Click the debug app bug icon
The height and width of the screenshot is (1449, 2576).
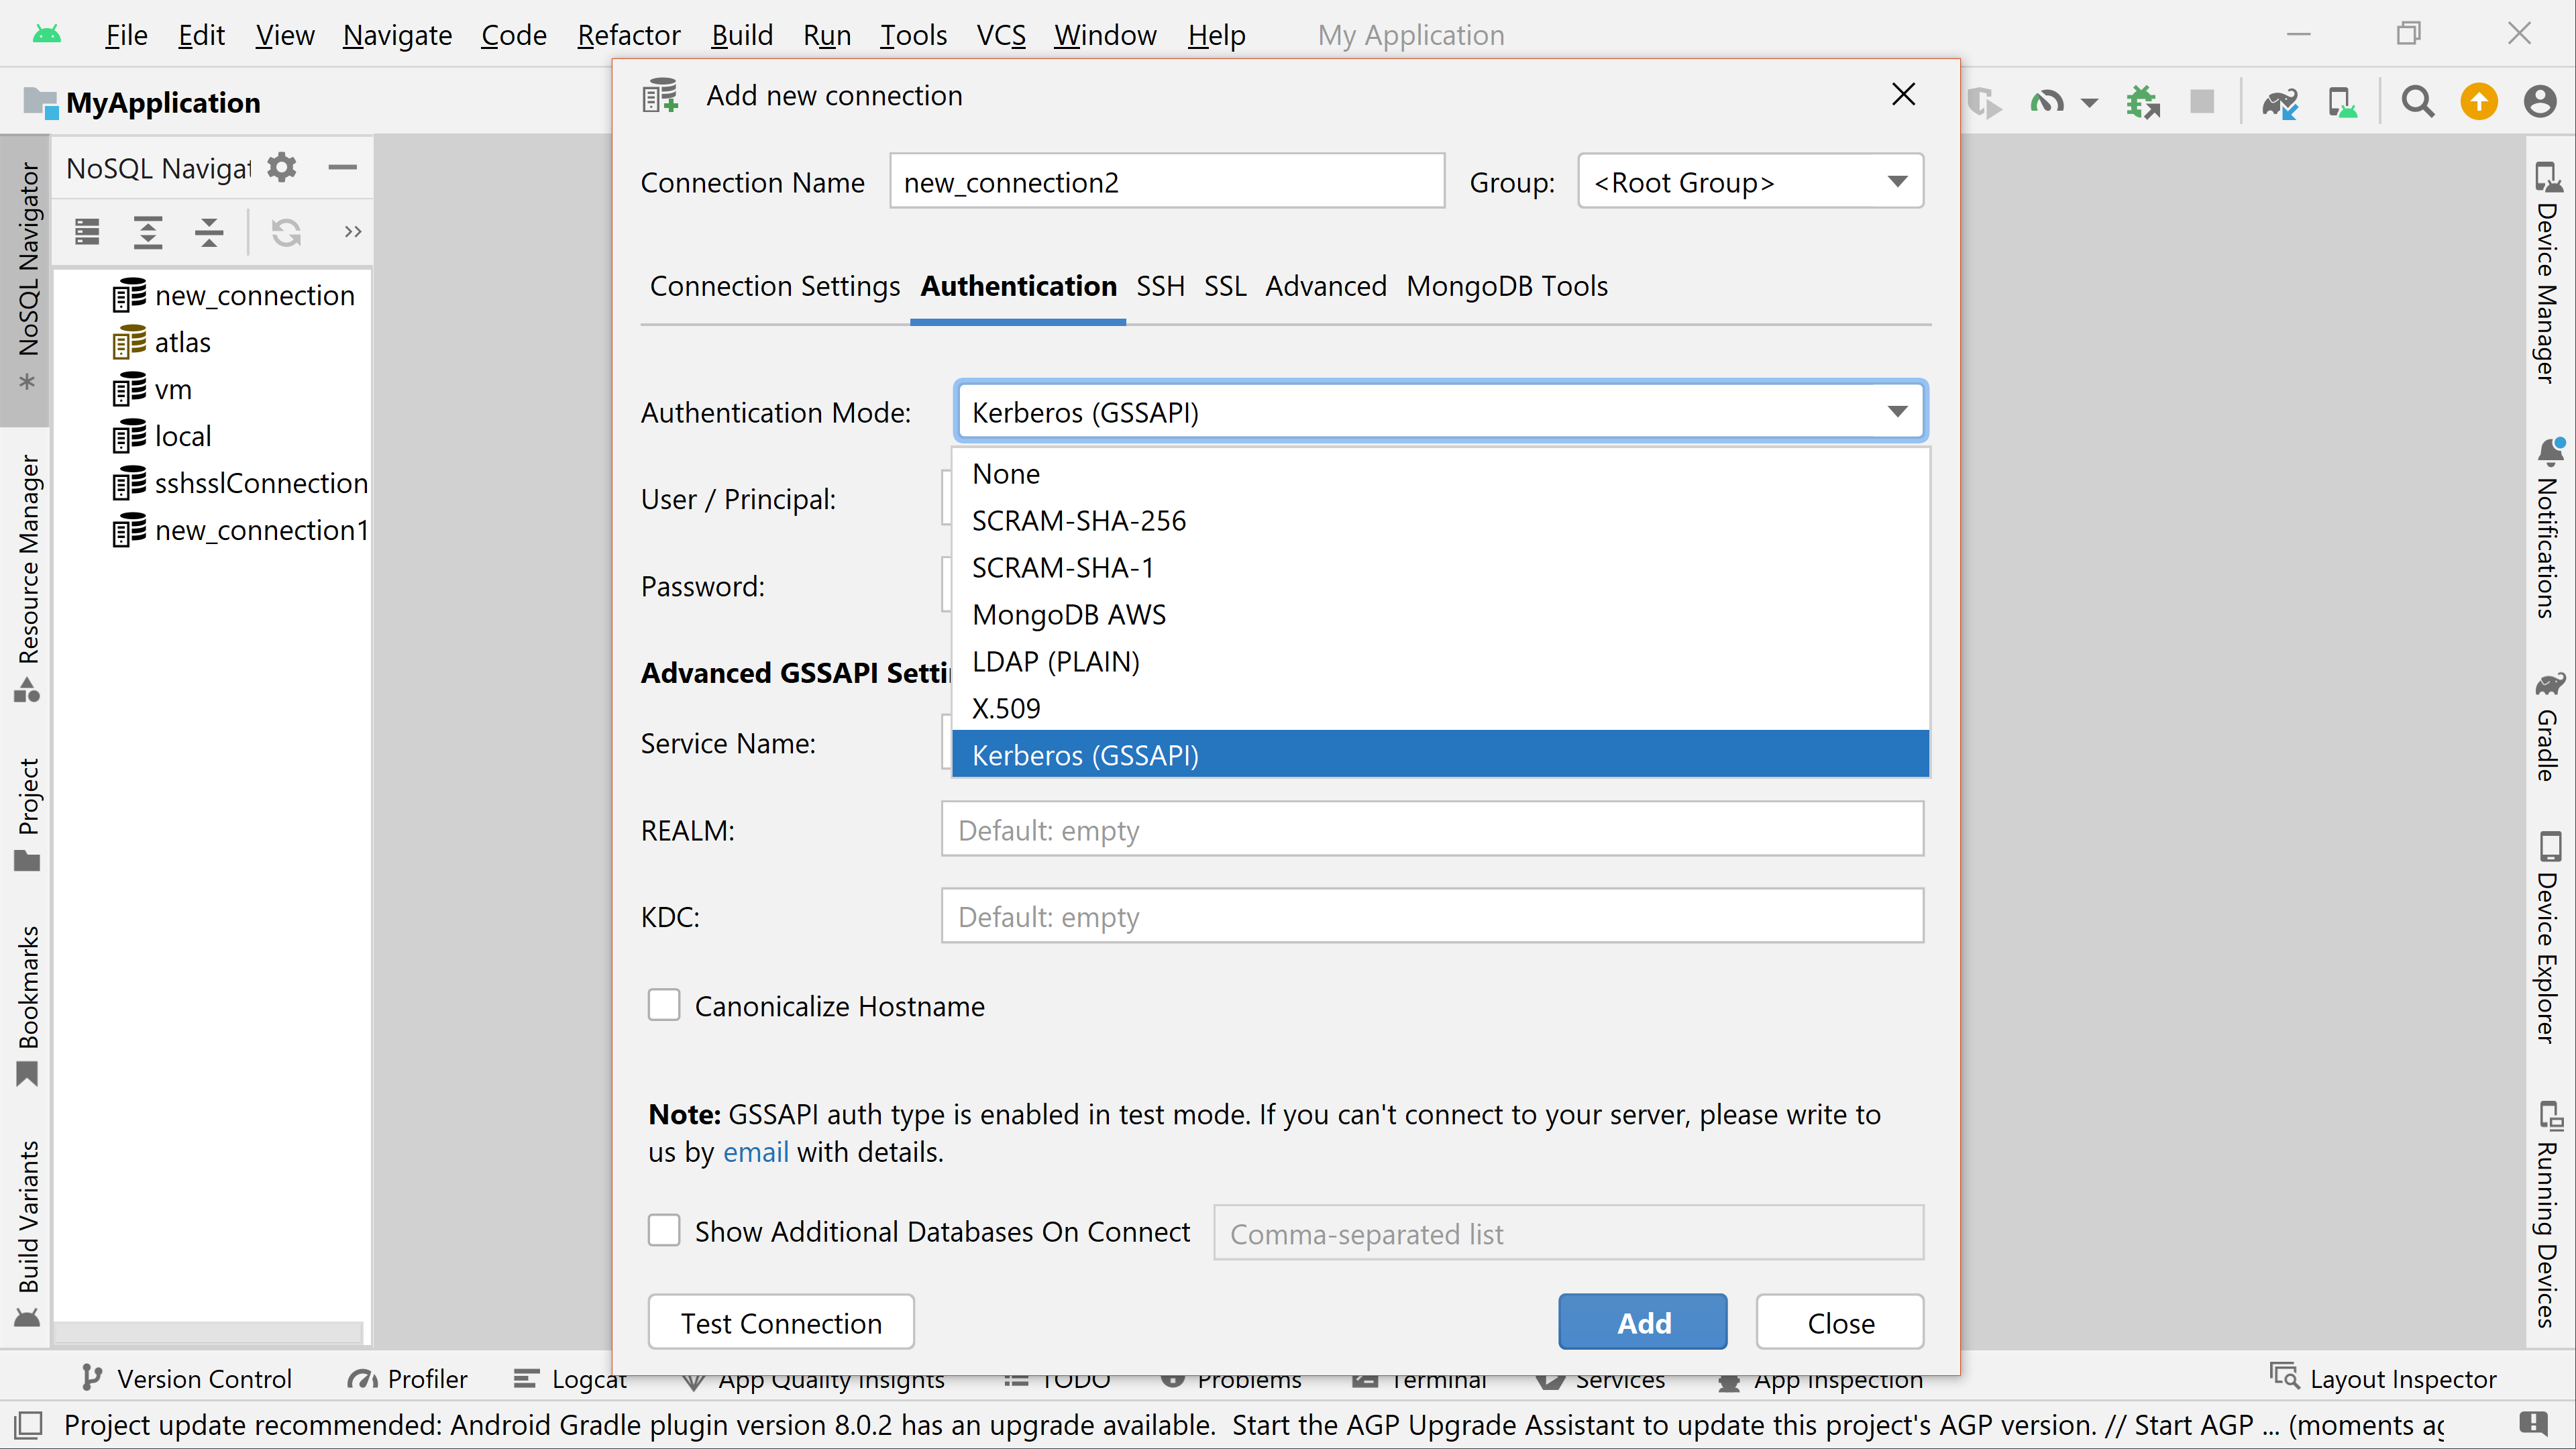click(x=2142, y=102)
